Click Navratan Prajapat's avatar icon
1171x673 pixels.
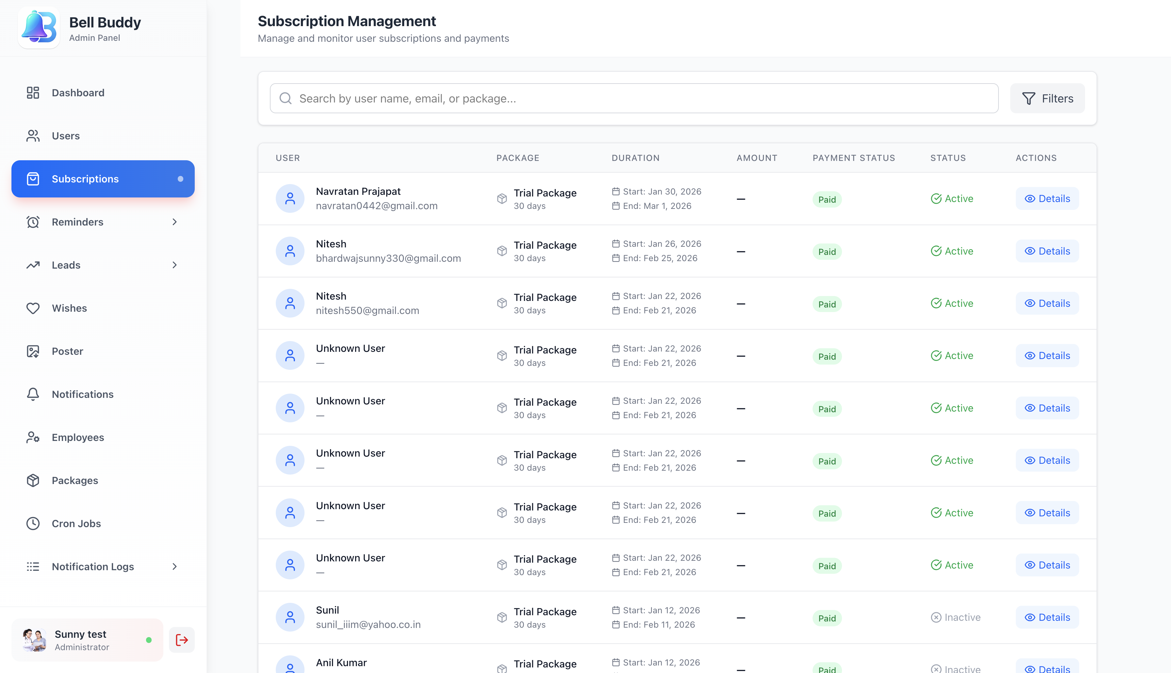290,198
